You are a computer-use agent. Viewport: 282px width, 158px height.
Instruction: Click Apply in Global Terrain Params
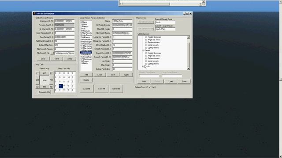(70, 59)
